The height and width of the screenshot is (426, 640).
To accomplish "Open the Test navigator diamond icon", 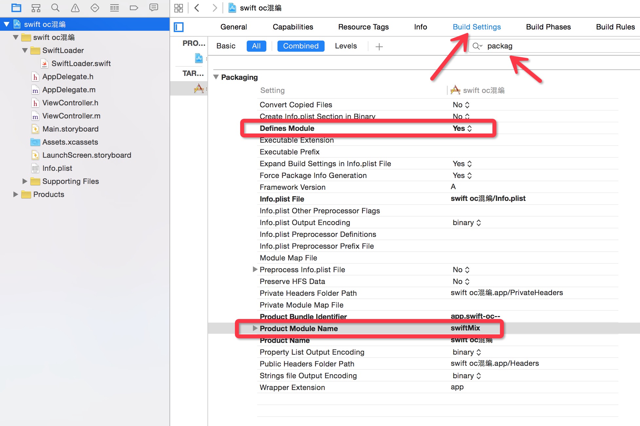I will pyautogui.click(x=95, y=8).
